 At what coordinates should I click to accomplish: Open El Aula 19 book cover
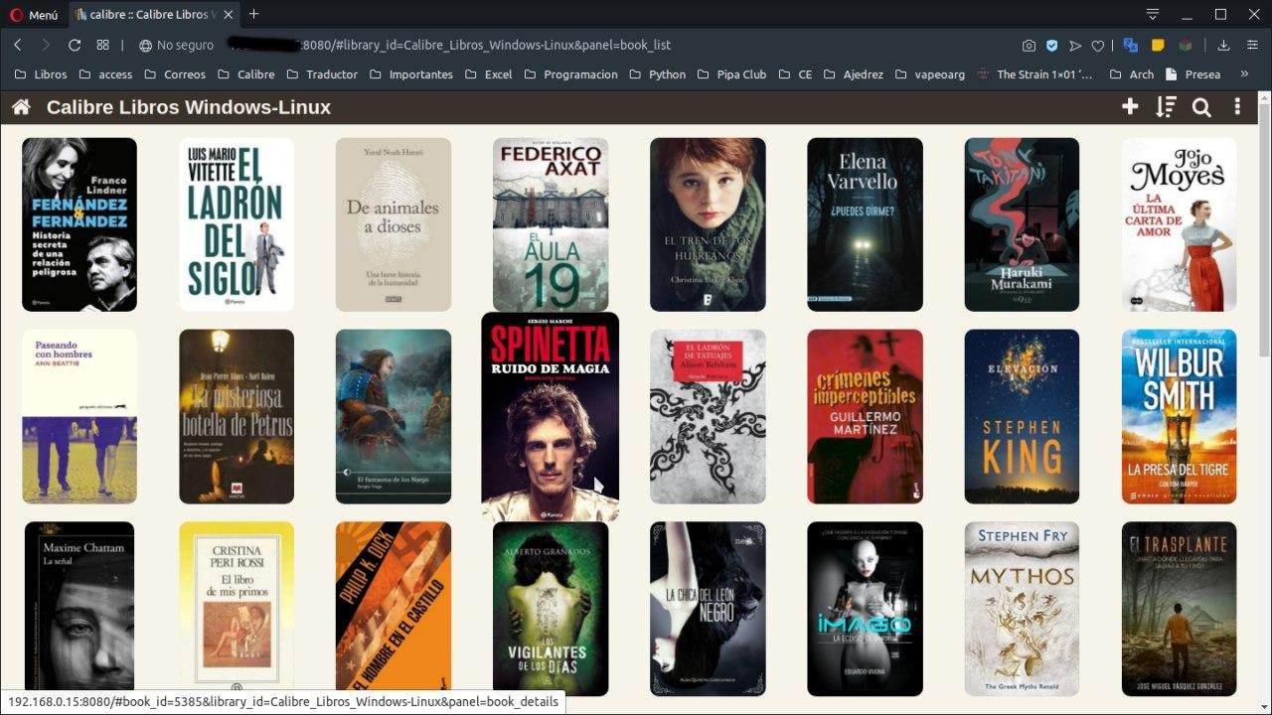pos(551,224)
